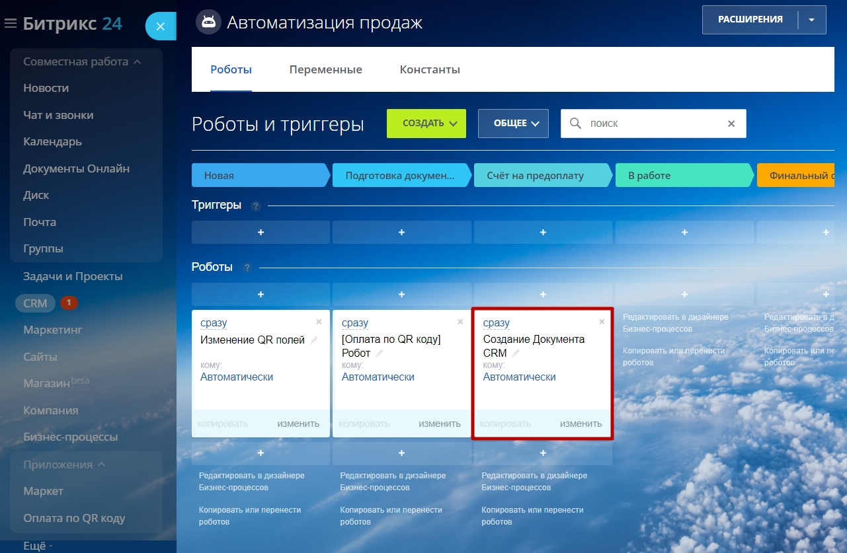Open Бизнес-процессы in the sidebar
847x553 pixels.
[71, 437]
